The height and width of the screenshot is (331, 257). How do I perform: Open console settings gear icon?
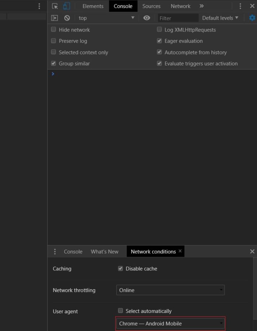tap(252, 18)
